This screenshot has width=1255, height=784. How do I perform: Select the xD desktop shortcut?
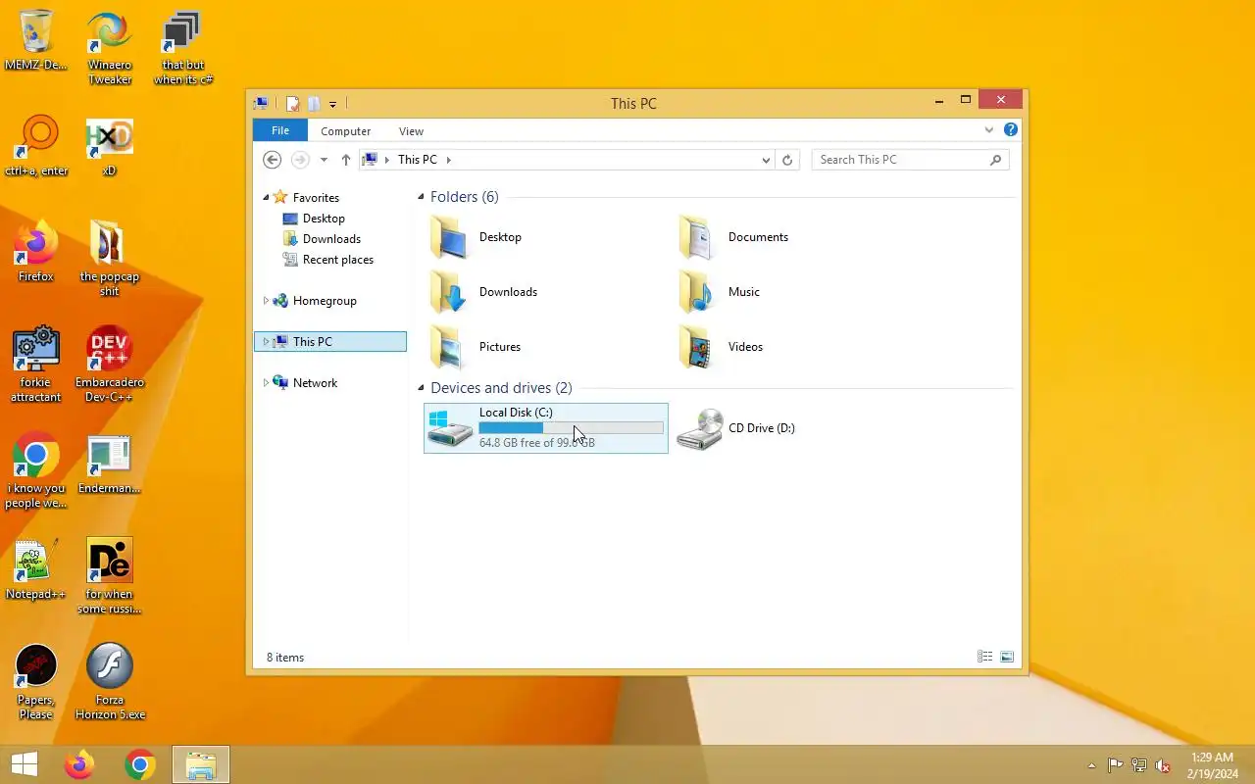pyautogui.click(x=110, y=145)
